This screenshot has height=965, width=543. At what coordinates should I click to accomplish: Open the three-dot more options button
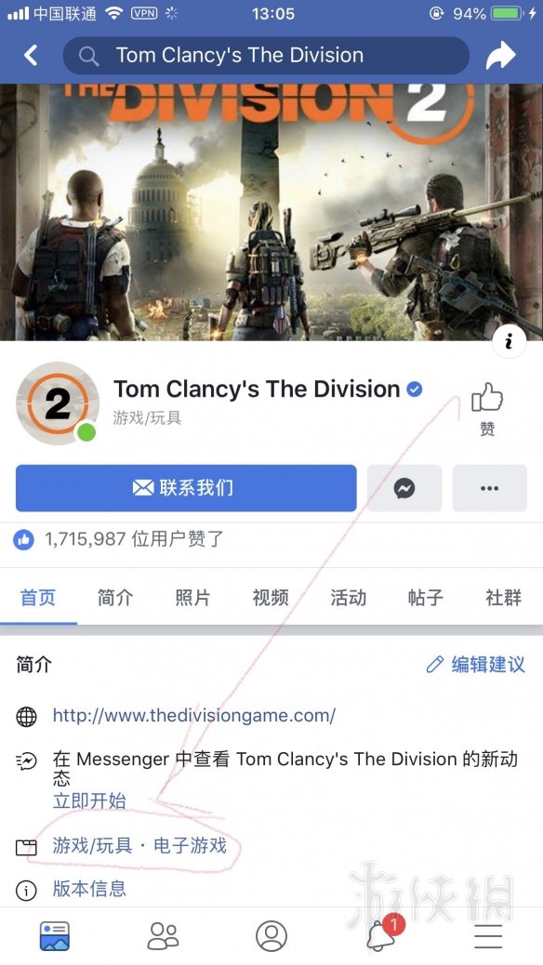coord(489,488)
